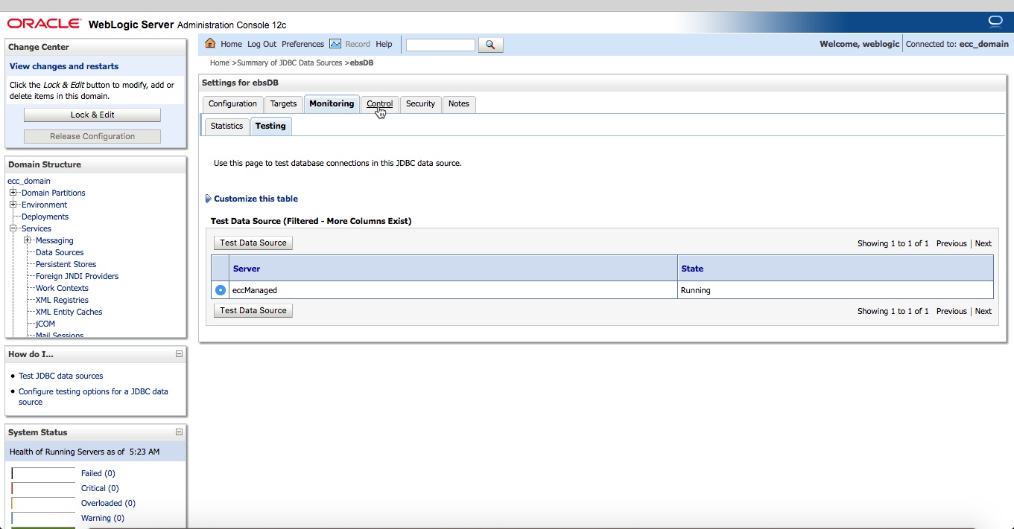Screen dimensions: 1014x529
Task: Open Data Sources in the tree
Action: click(x=60, y=252)
